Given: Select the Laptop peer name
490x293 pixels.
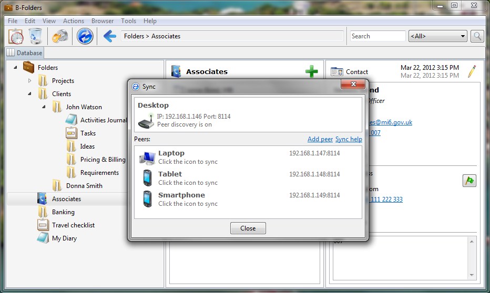Looking at the screenshot, I should (171, 153).
